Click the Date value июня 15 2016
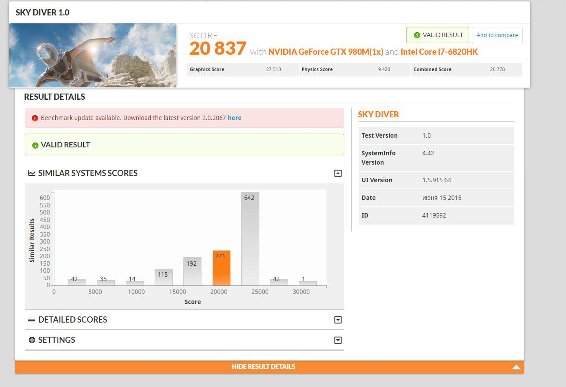This screenshot has height=387, width=566. click(x=442, y=198)
